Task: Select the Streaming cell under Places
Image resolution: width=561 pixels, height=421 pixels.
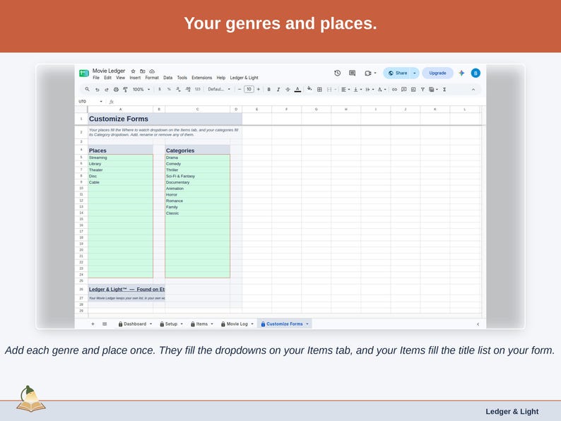Action: pos(120,158)
